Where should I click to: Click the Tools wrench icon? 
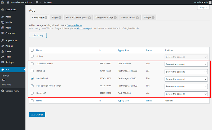(3, 57)
